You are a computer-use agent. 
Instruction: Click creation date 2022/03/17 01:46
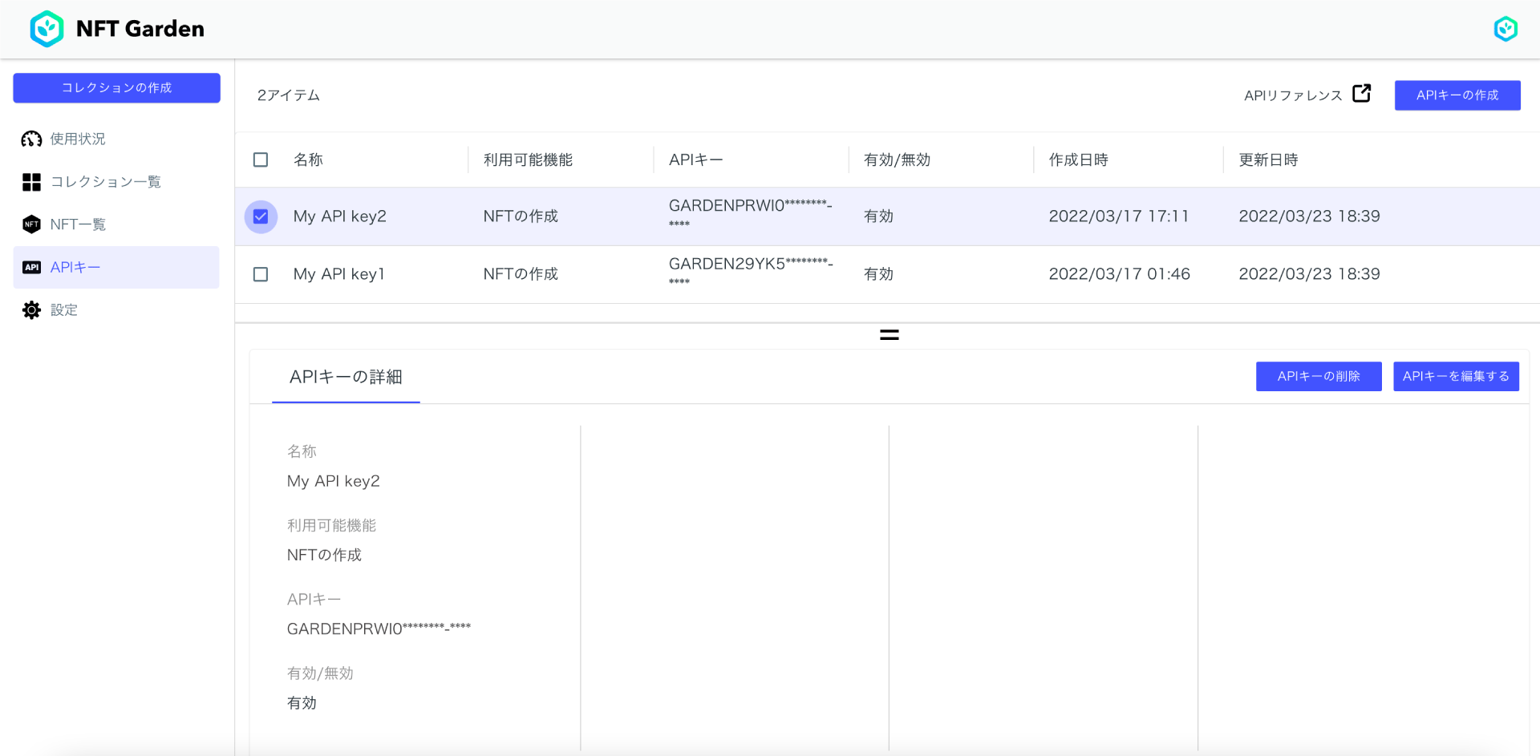coord(1120,274)
